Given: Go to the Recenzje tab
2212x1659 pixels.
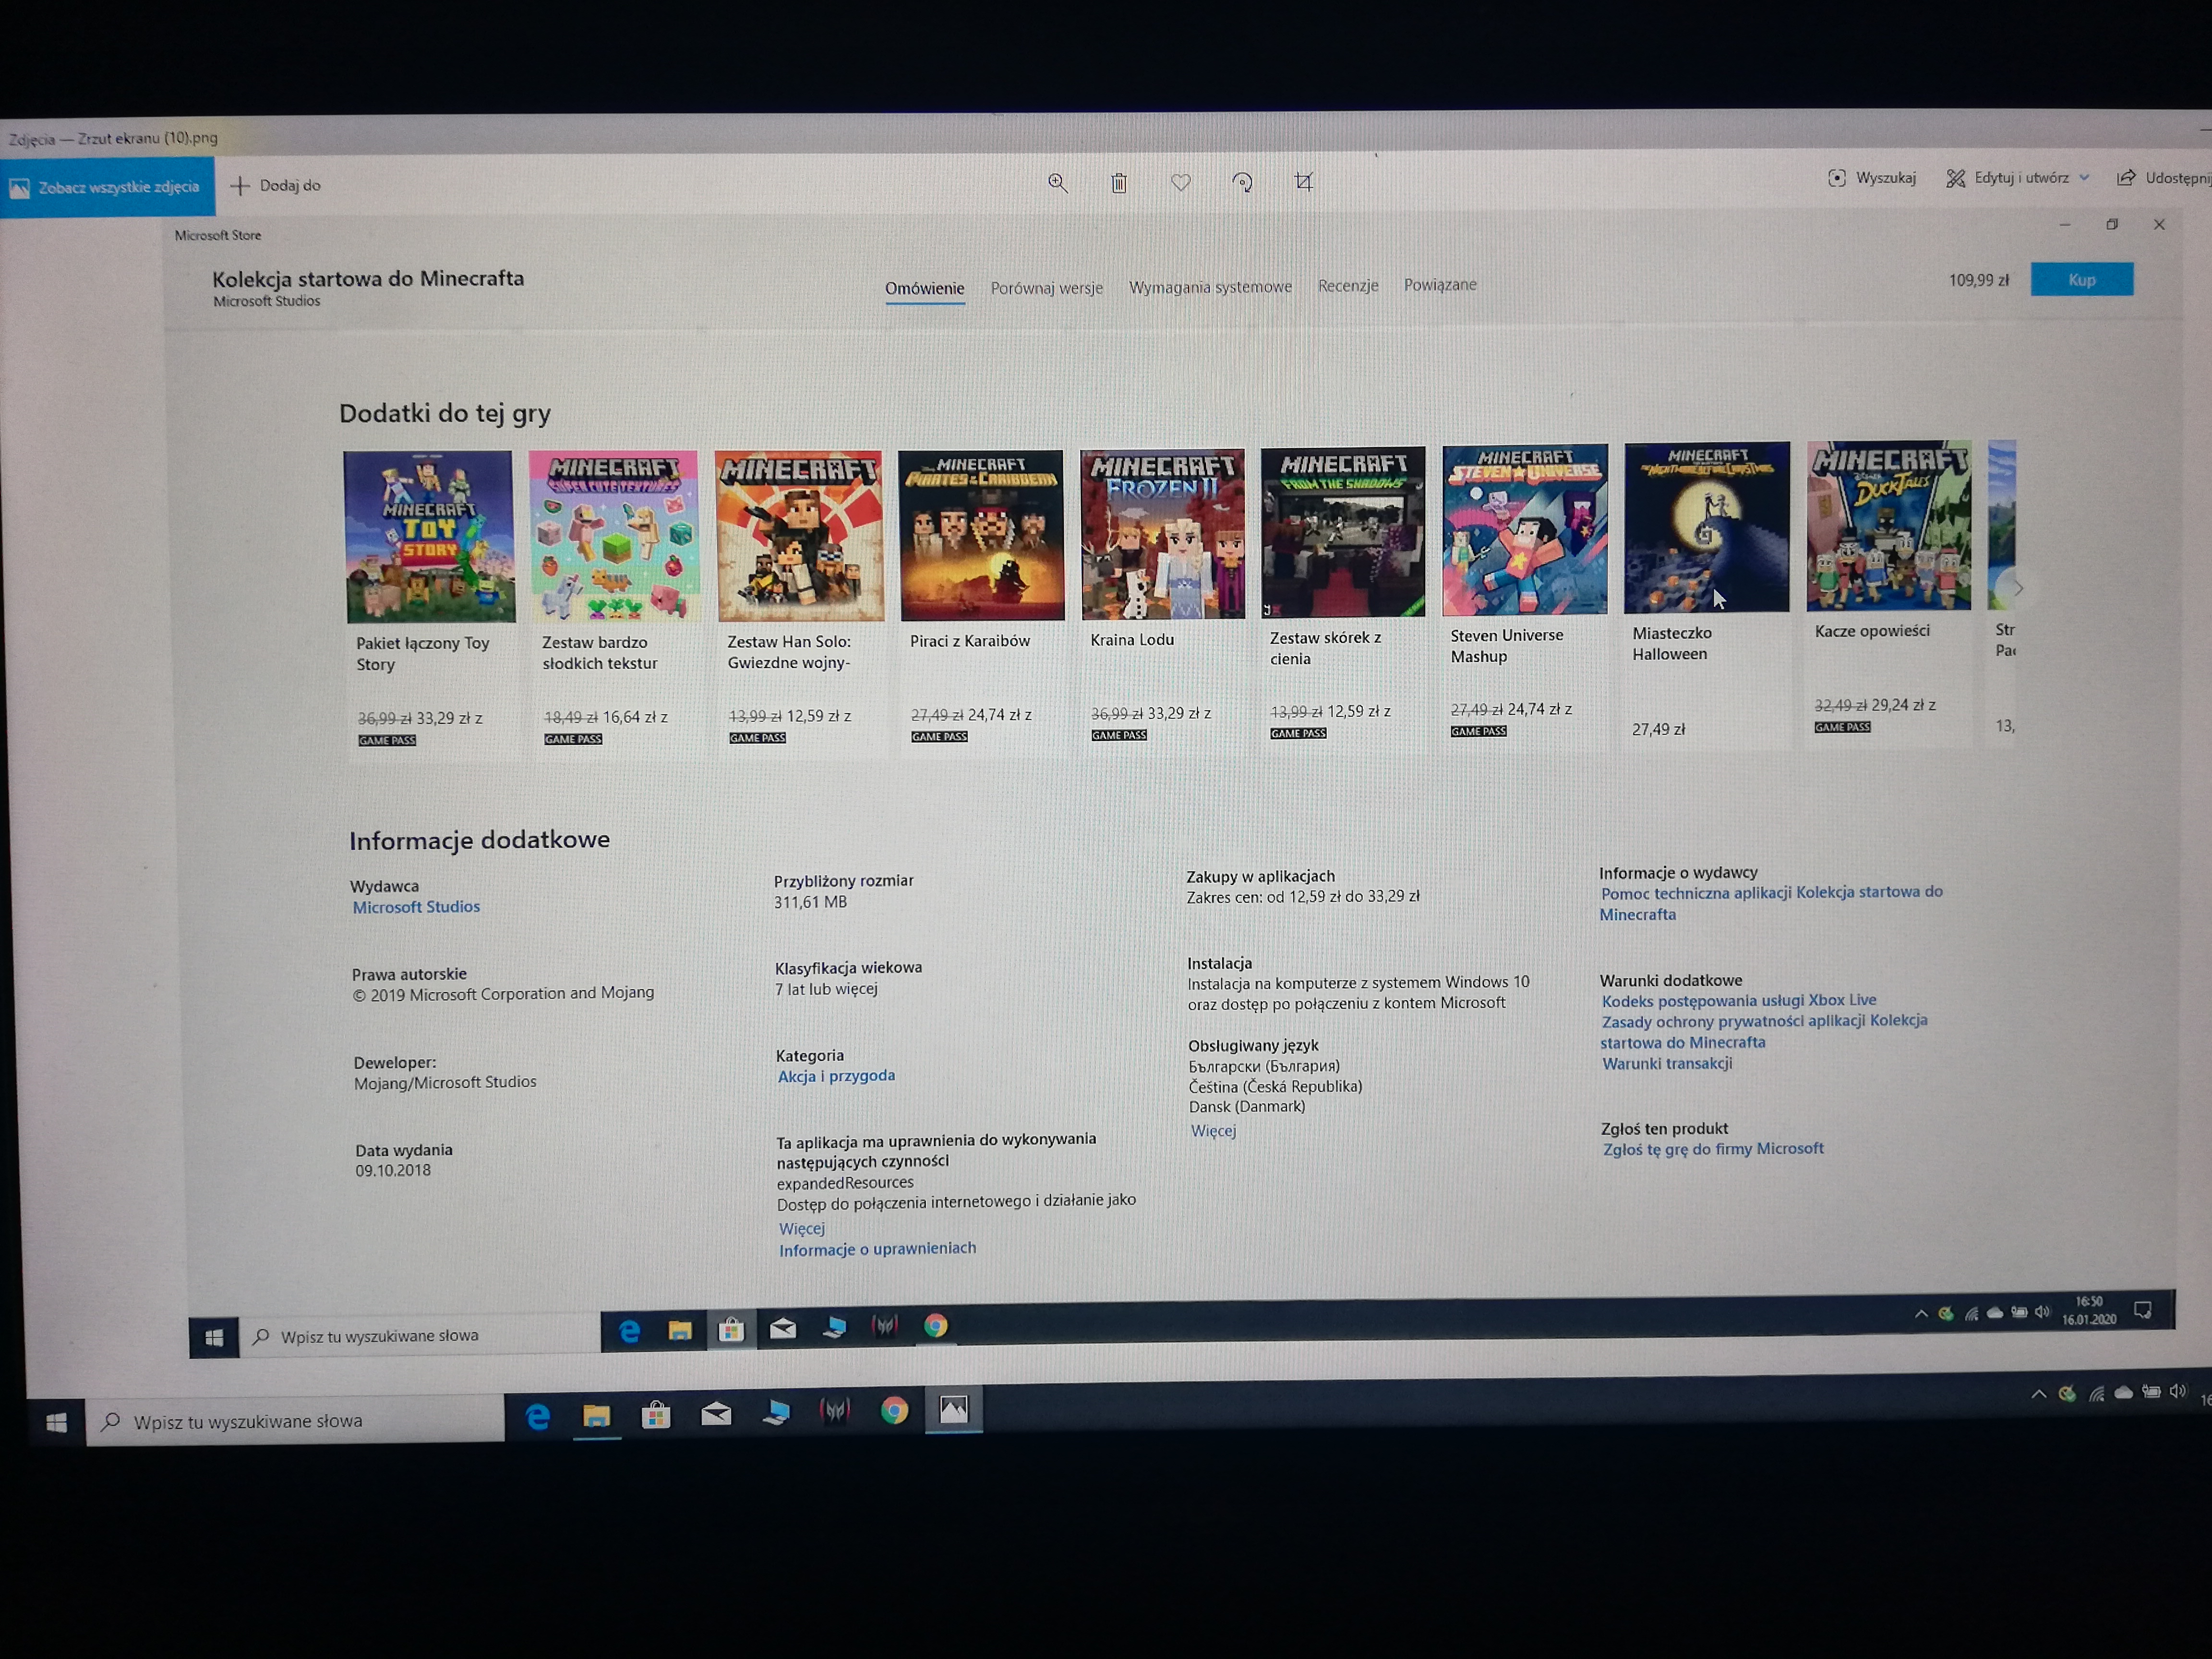Looking at the screenshot, I should (x=1347, y=286).
